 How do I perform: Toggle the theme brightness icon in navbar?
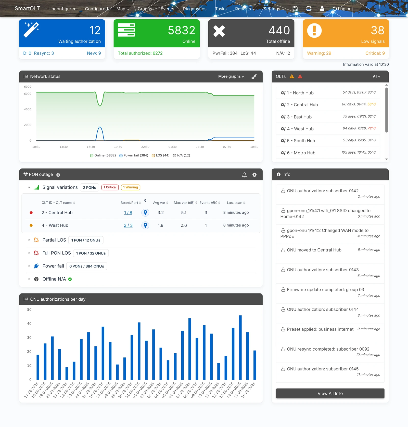tap(309, 9)
